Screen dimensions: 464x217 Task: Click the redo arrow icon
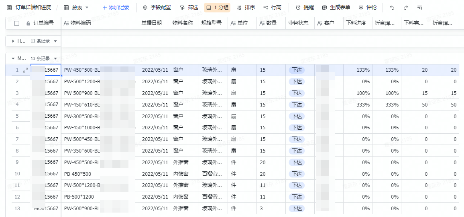(x=406, y=8)
